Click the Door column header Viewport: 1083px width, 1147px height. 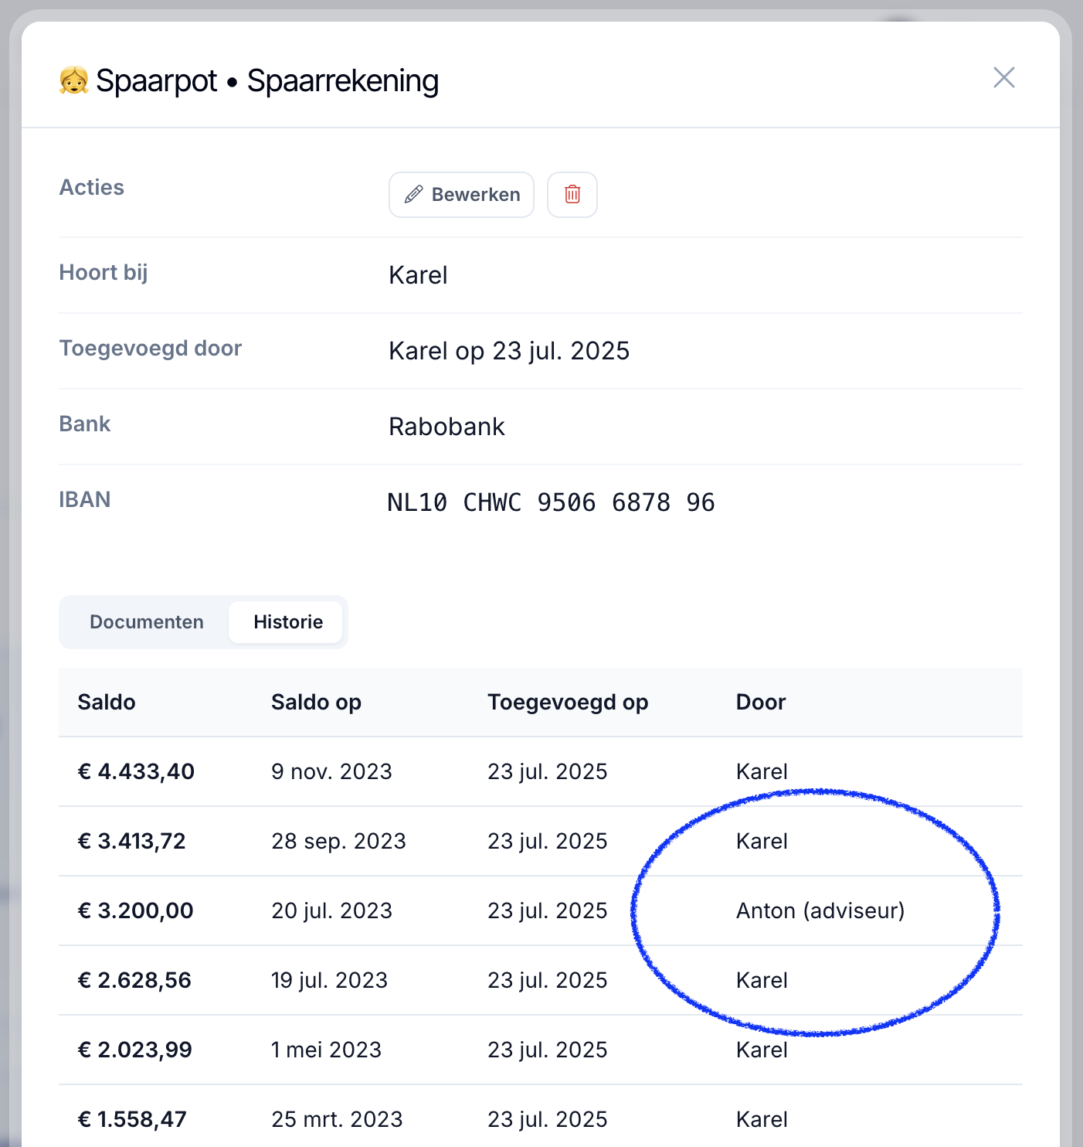coord(761,702)
